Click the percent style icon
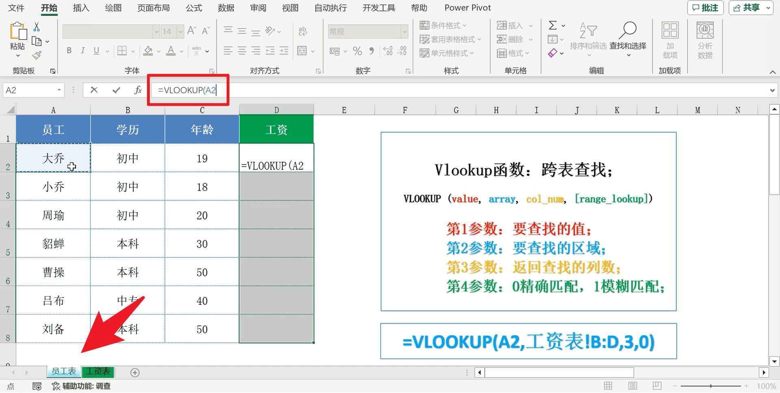780x393 pixels. pos(357,51)
